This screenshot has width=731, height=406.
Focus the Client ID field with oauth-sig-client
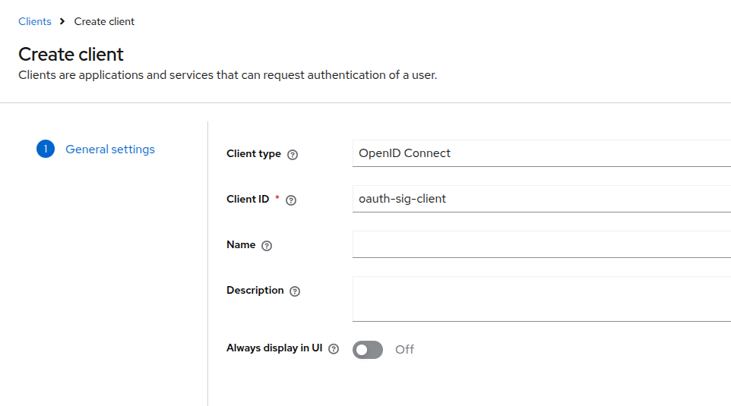[x=542, y=199]
